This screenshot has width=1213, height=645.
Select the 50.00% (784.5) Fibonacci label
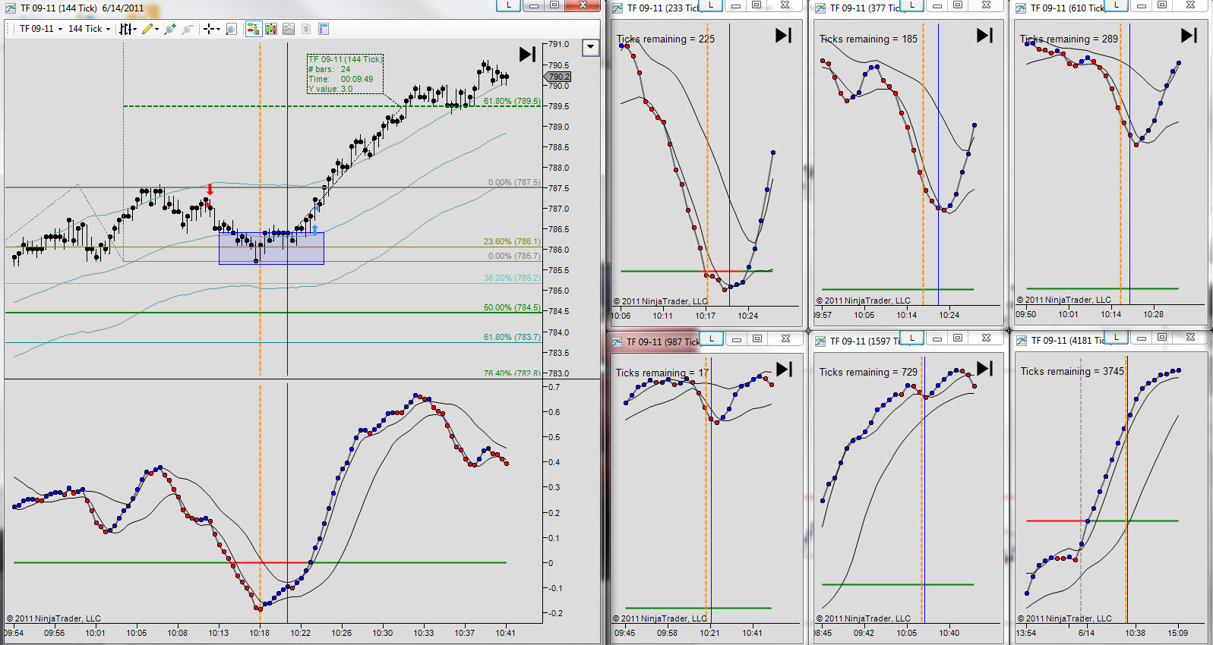[512, 307]
